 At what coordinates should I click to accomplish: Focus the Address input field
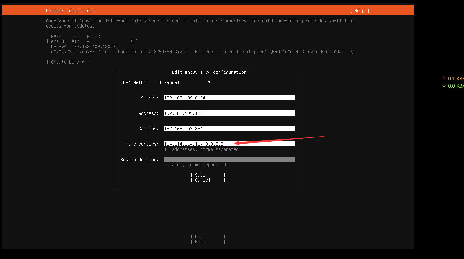[230, 113]
